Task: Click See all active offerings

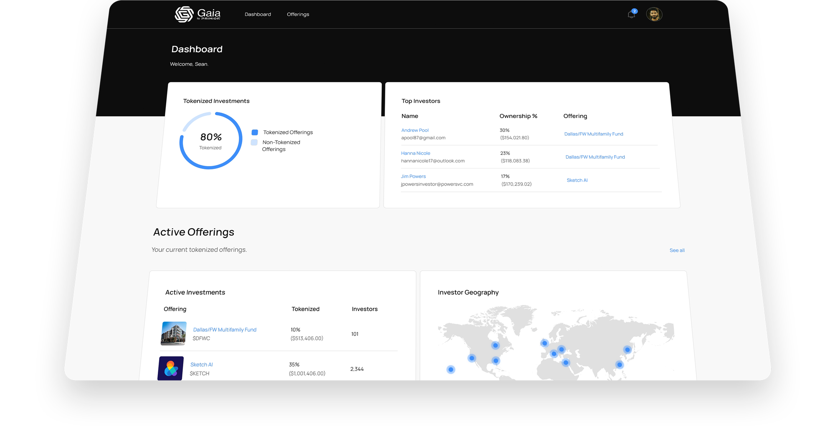Action: 677,250
